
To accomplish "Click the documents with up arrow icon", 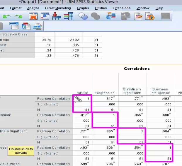I will tap(26, 26).
